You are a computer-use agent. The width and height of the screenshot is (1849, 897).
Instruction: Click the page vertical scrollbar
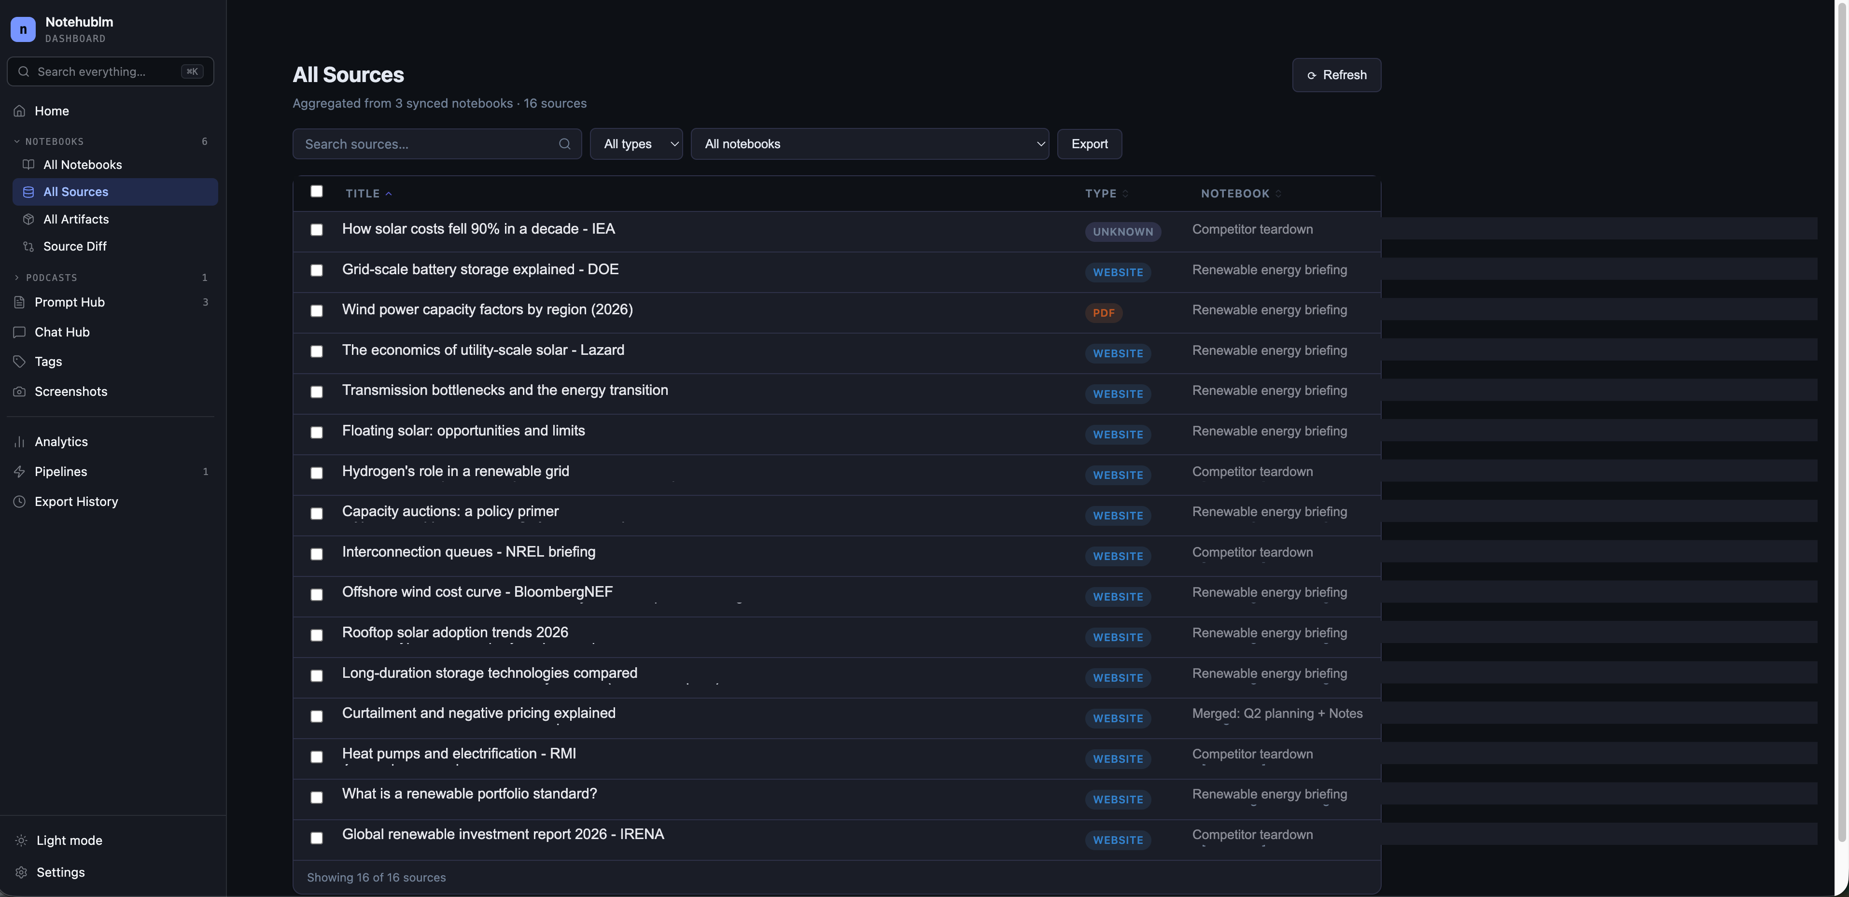[1842, 422]
